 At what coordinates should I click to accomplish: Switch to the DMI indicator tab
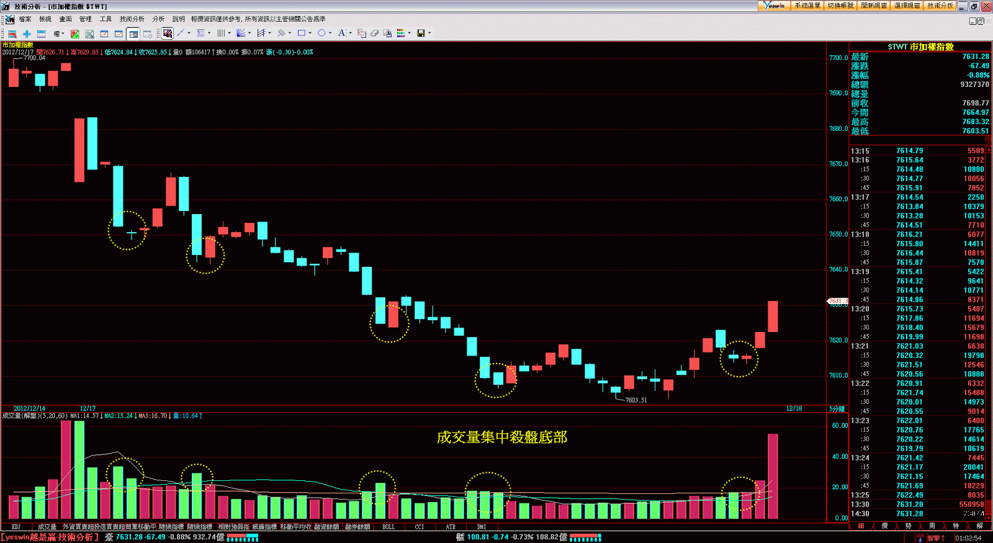click(x=482, y=527)
